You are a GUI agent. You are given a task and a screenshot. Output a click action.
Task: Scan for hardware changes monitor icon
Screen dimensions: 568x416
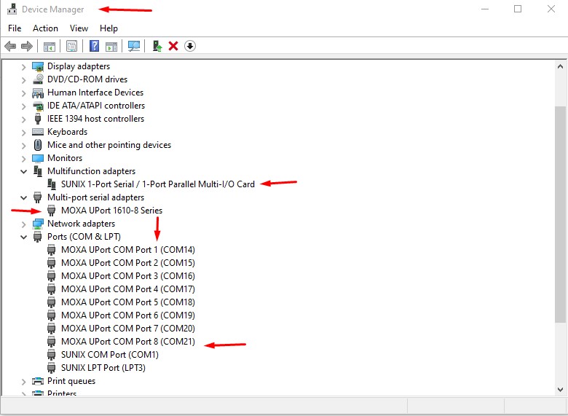pos(134,46)
